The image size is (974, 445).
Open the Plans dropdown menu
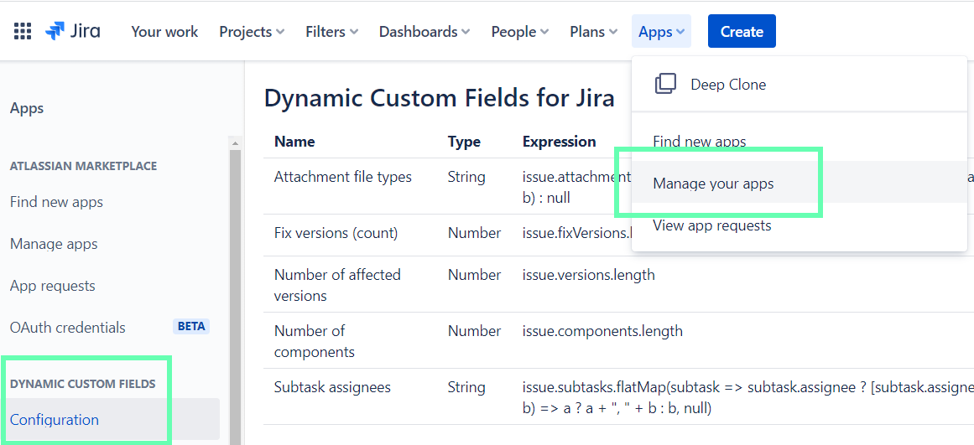(594, 32)
